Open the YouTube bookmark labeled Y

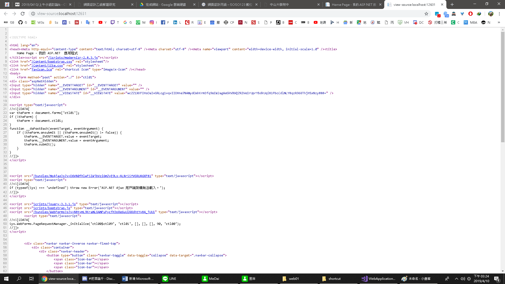[103, 22]
